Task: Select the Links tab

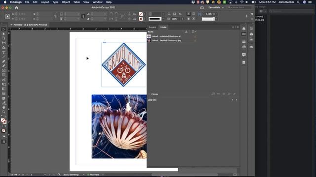Action: click(x=163, y=27)
